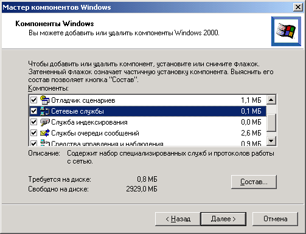Click the Windows flag logo in header

[x=286, y=31]
